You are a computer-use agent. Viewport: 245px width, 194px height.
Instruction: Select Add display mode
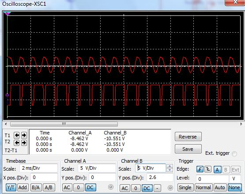[23, 187]
